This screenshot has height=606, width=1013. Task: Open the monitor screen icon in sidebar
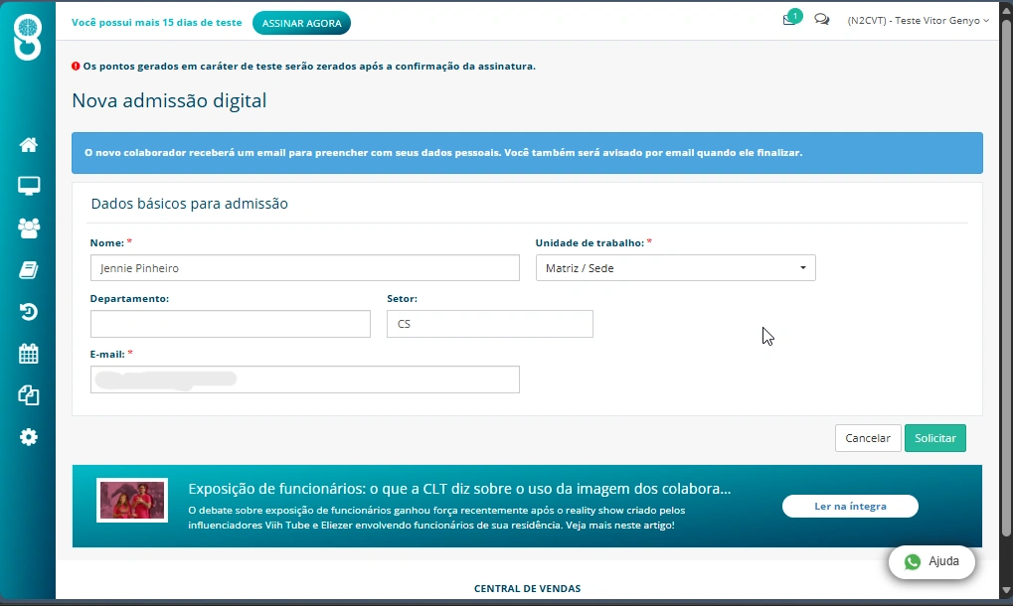click(29, 186)
